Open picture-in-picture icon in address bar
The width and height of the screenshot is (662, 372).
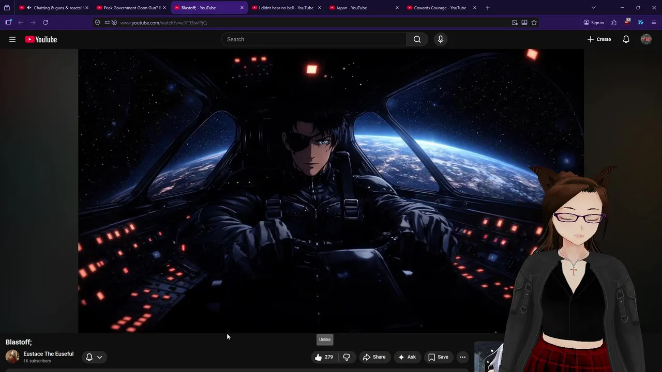click(515, 22)
